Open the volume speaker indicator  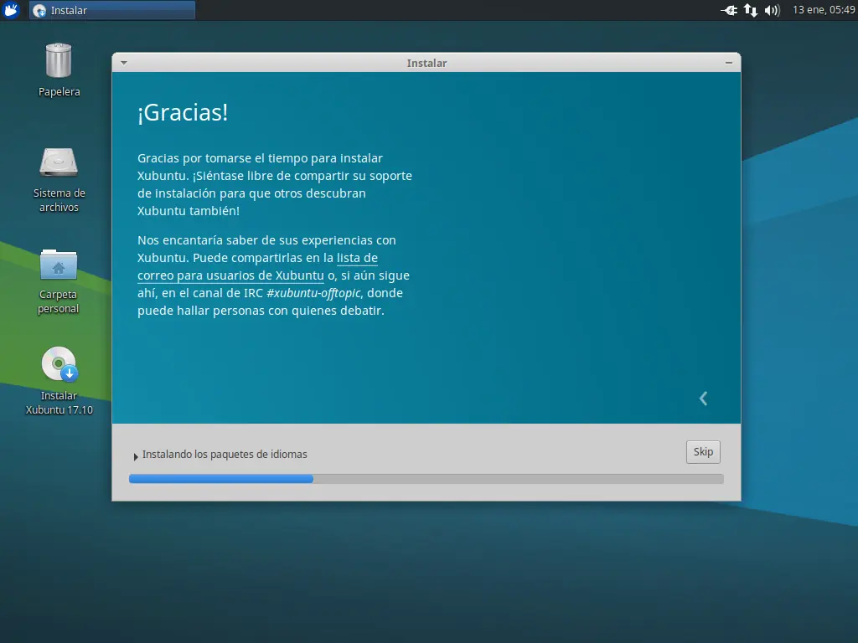[772, 10]
